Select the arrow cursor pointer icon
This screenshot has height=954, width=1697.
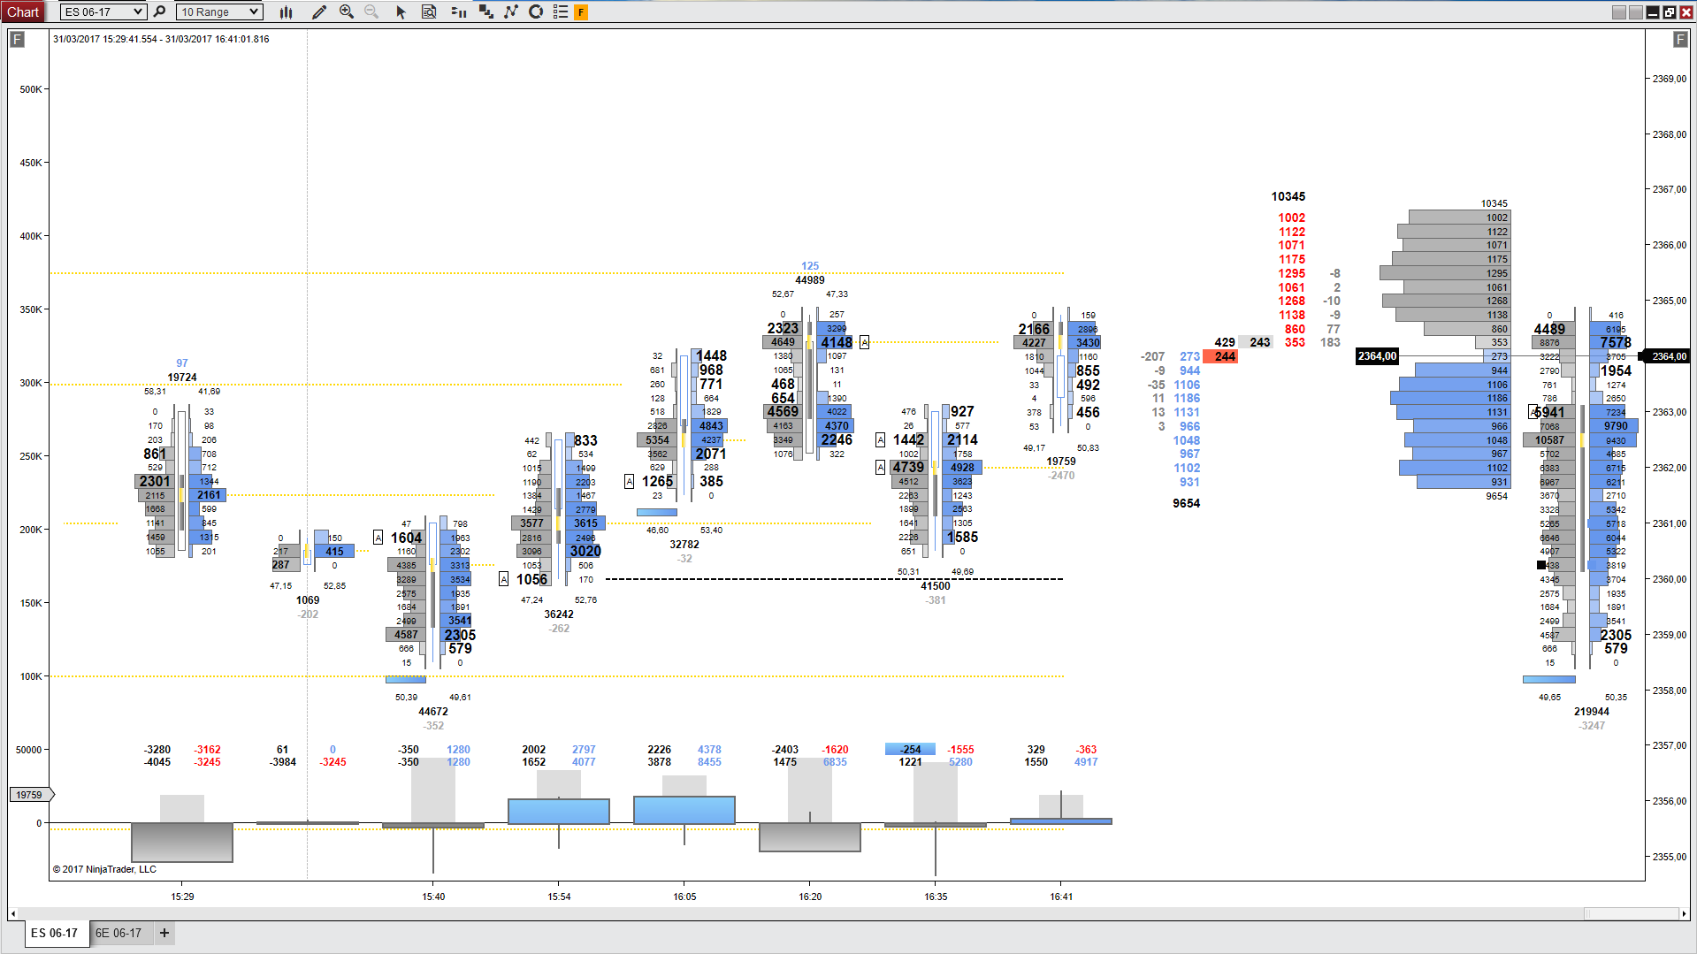401,11
